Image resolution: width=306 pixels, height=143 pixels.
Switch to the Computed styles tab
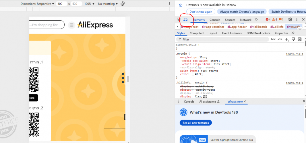tap(197, 33)
